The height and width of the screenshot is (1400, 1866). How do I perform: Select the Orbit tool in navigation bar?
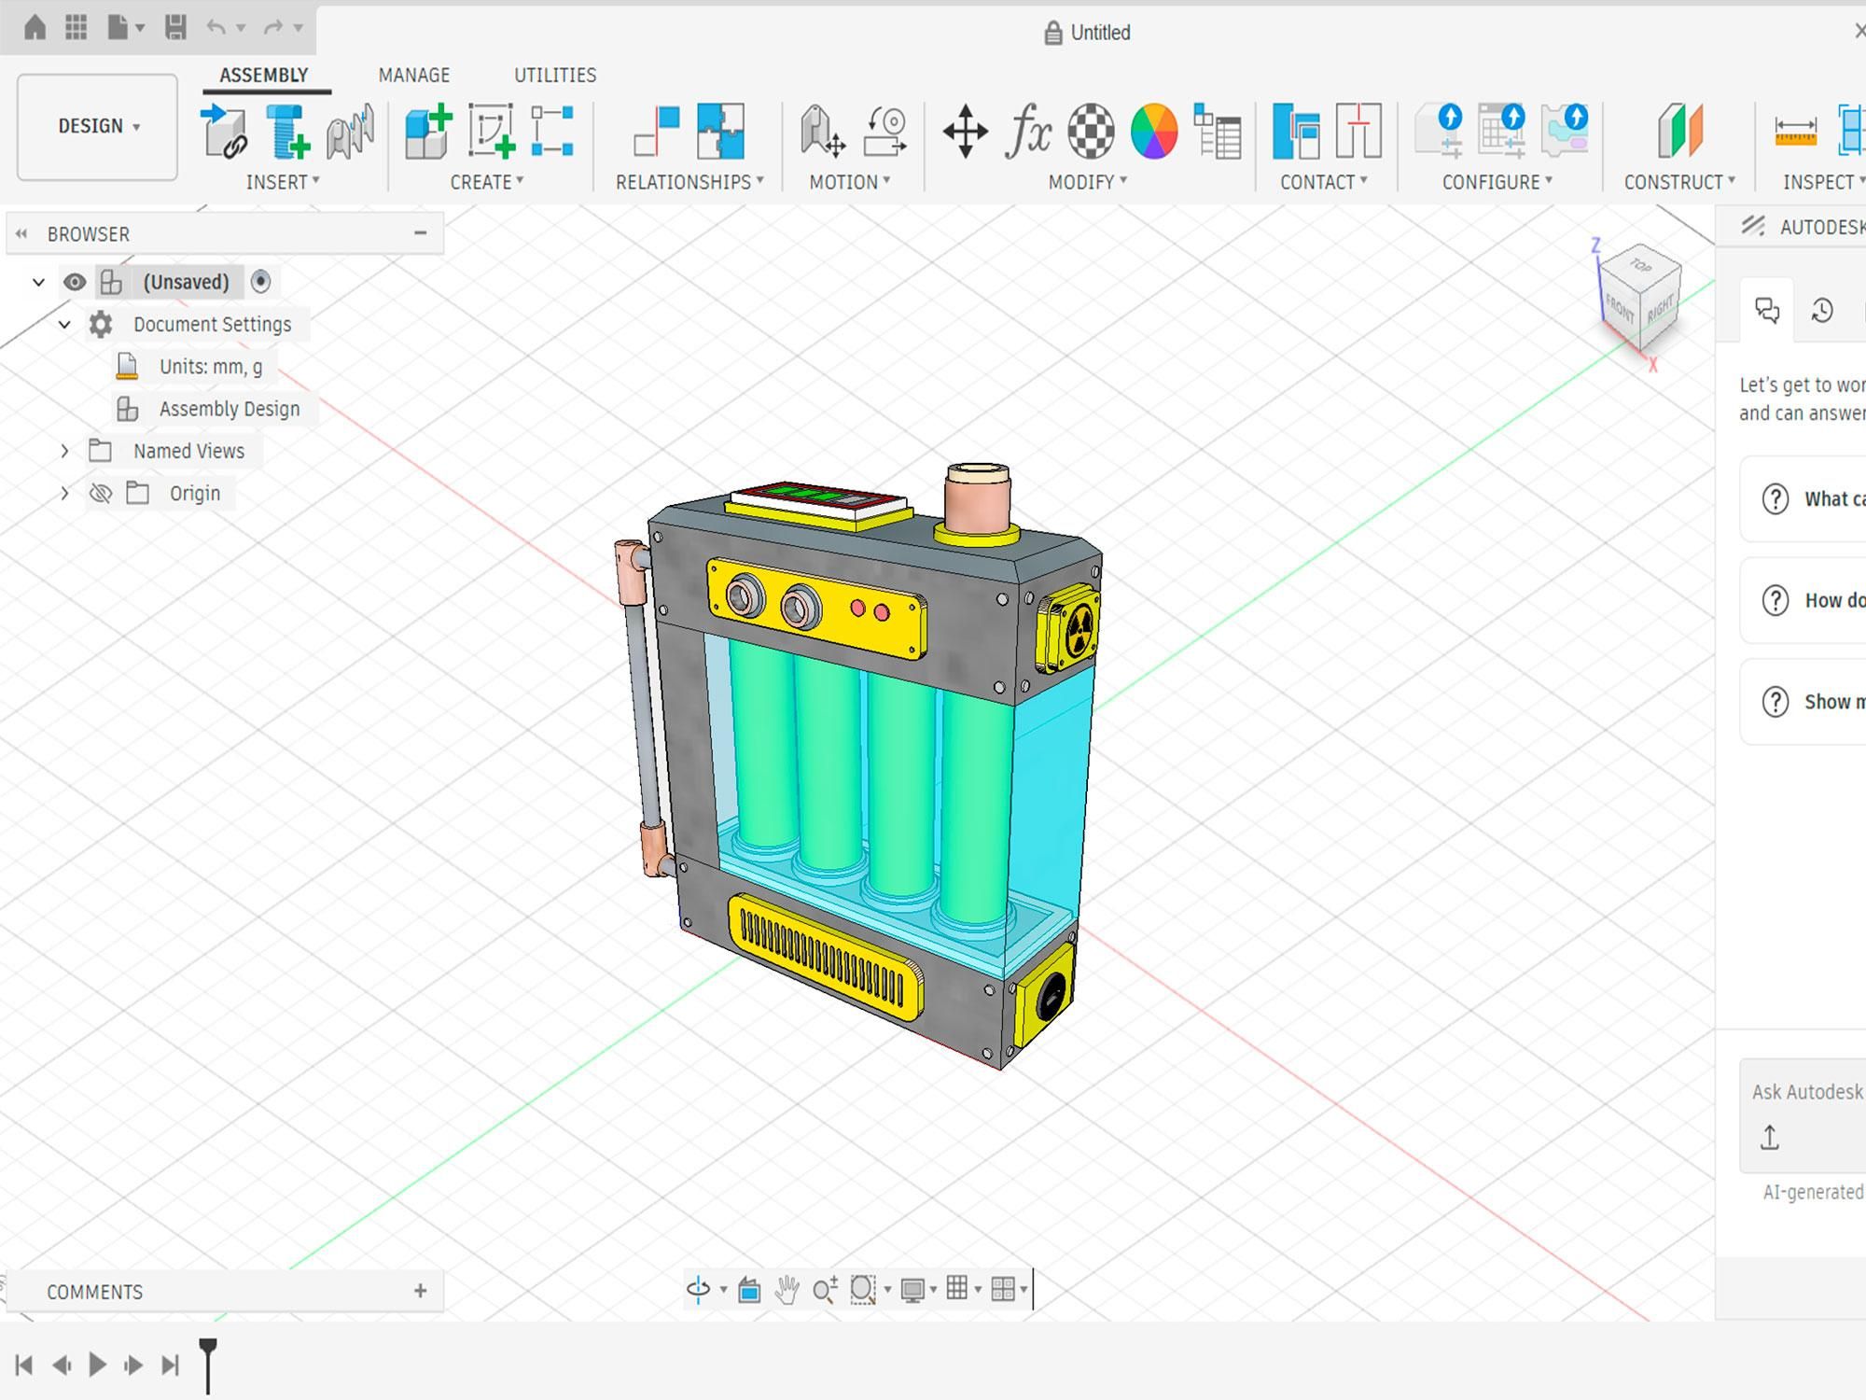pyautogui.click(x=699, y=1290)
